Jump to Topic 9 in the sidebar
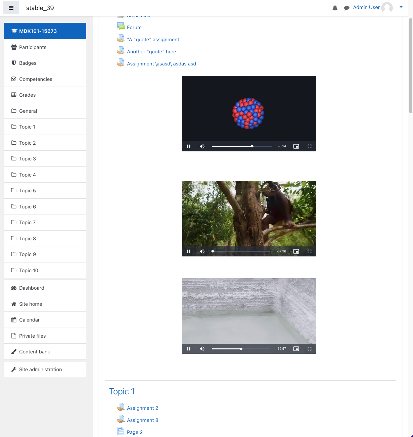The width and height of the screenshot is (413, 437). pos(45,254)
